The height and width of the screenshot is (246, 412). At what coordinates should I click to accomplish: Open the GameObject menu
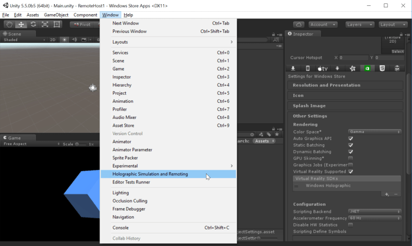(56, 15)
